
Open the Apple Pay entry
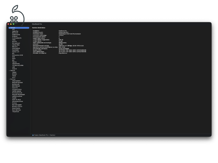tap(15, 31)
